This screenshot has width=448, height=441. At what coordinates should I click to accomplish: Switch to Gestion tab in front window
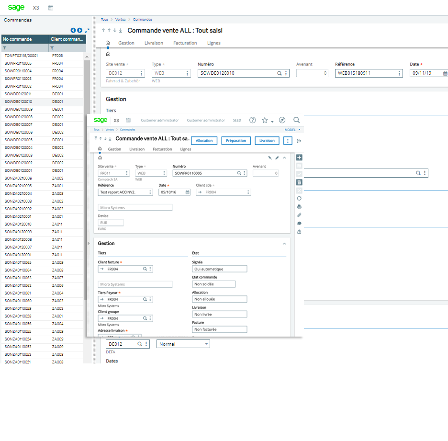[114, 149]
